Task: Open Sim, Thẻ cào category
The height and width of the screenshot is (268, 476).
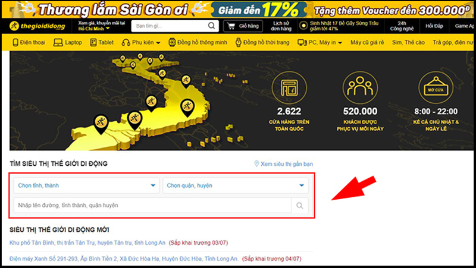Action: point(408,42)
